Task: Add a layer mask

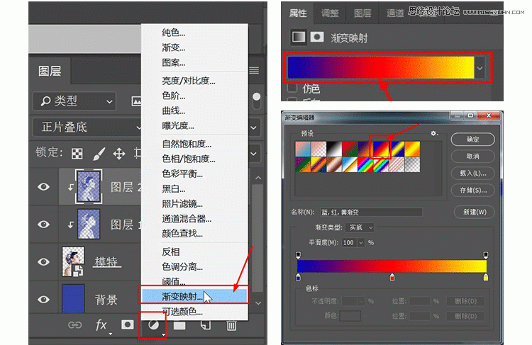Action: [x=127, y=324]
